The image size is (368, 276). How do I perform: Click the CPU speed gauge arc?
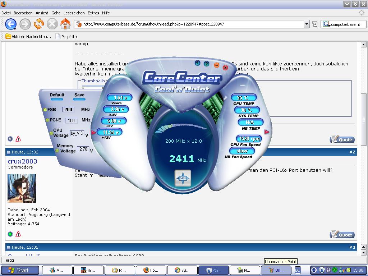coord(180,128)
